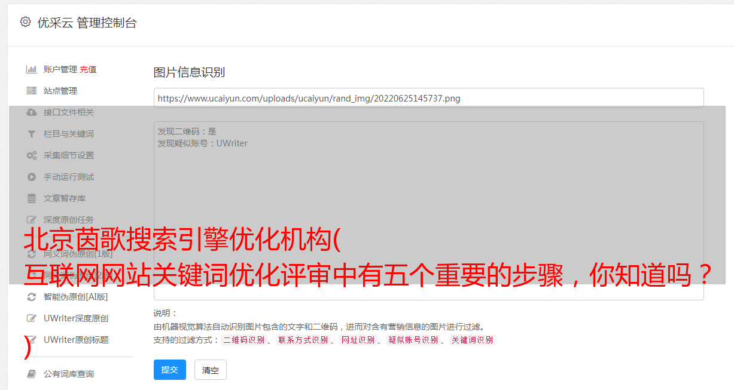The width and height of the screenshot is (734, 390).
Task: Click the refresh icon for 智能伪原创[AI版]
Action: pyautogui.click(x=32, y=297)
